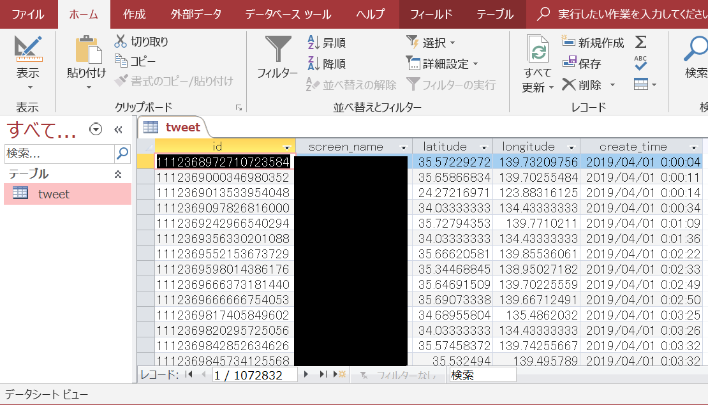Collapse the テーブル group in navigation pane
The image size is (708, 405).
tap(118, 174)
